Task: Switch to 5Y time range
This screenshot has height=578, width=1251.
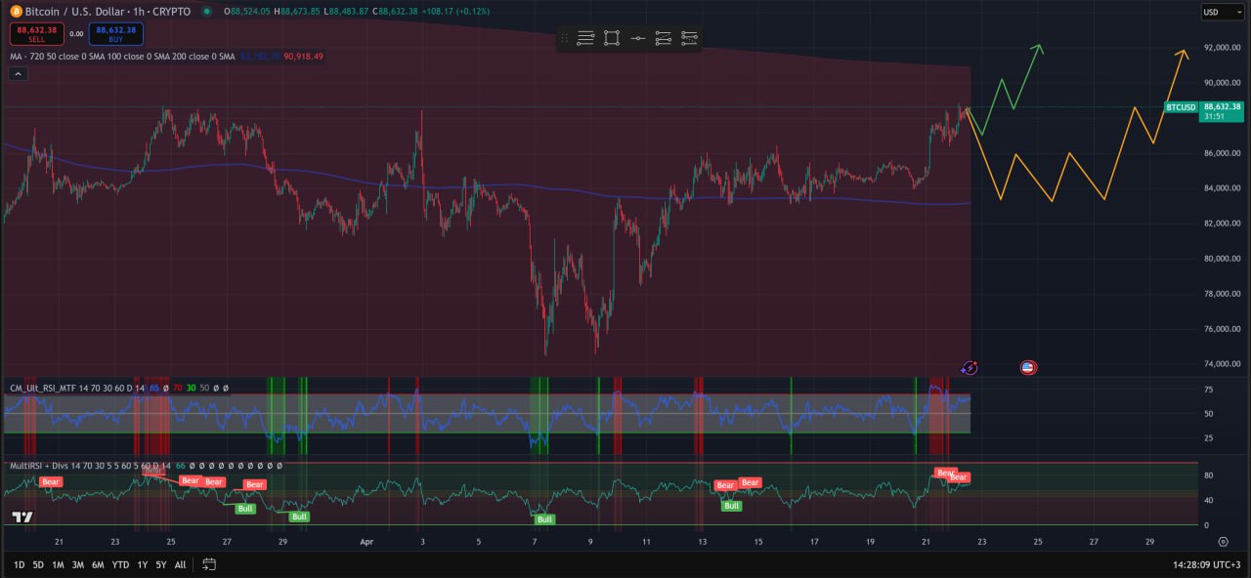Action: click(x=161, y=564)
